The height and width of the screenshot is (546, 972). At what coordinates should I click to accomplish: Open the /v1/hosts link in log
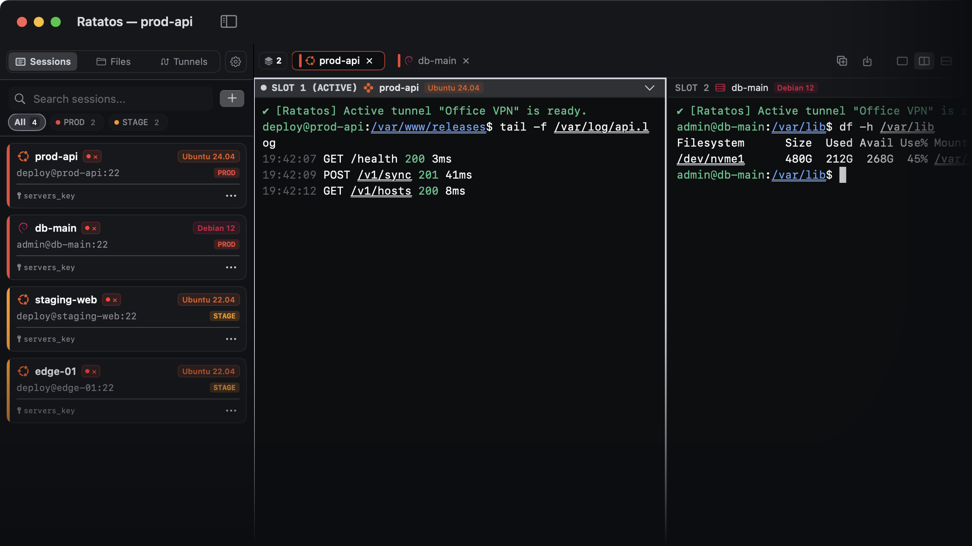tap(381, 191)
